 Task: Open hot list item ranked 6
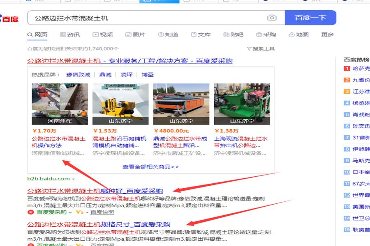(357, 126)
